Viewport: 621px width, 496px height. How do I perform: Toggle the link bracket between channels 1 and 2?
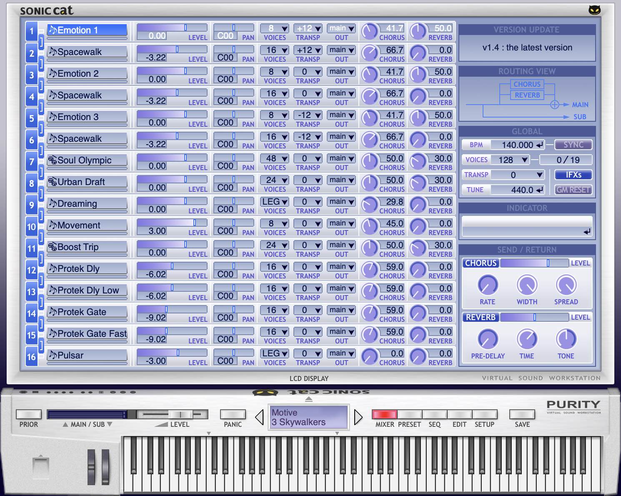[x=40, y=41]
